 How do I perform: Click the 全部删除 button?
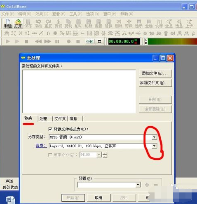155,109
